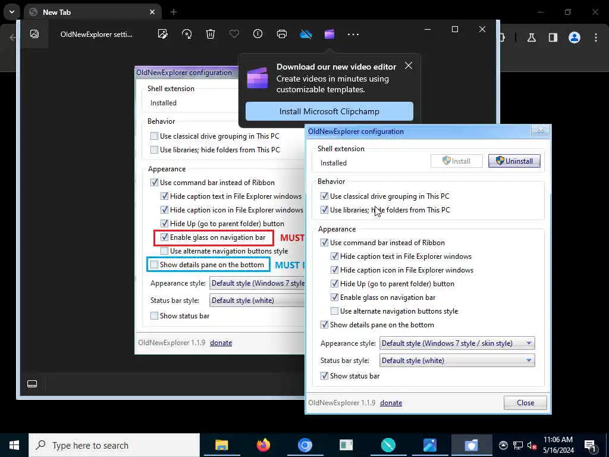
Task: Uncheck Use classical drive grouping in front dialog
Action: (324, 196)
